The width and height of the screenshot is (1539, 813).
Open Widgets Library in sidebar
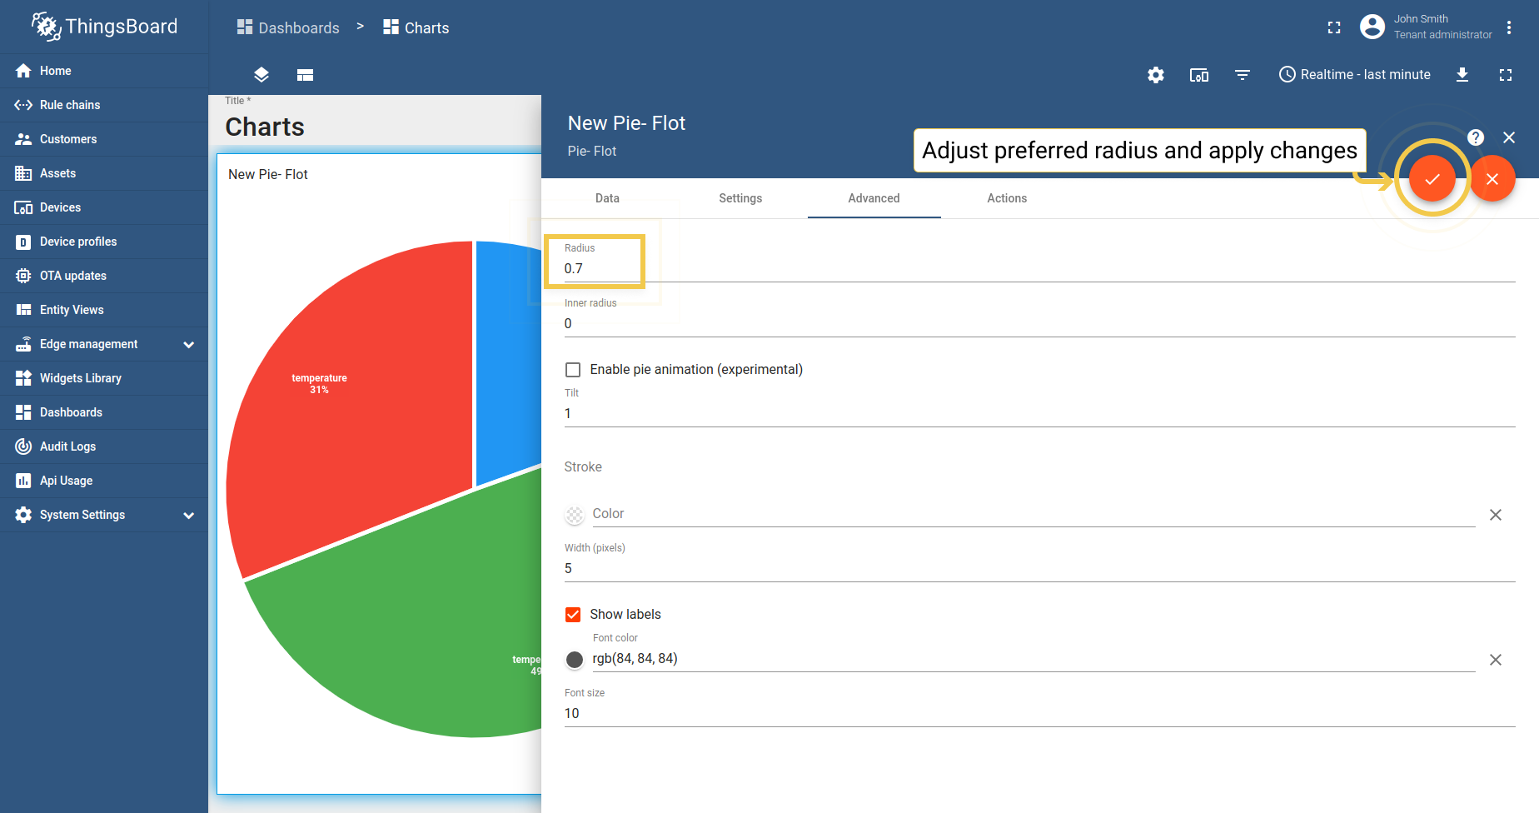tap(80, 378)
